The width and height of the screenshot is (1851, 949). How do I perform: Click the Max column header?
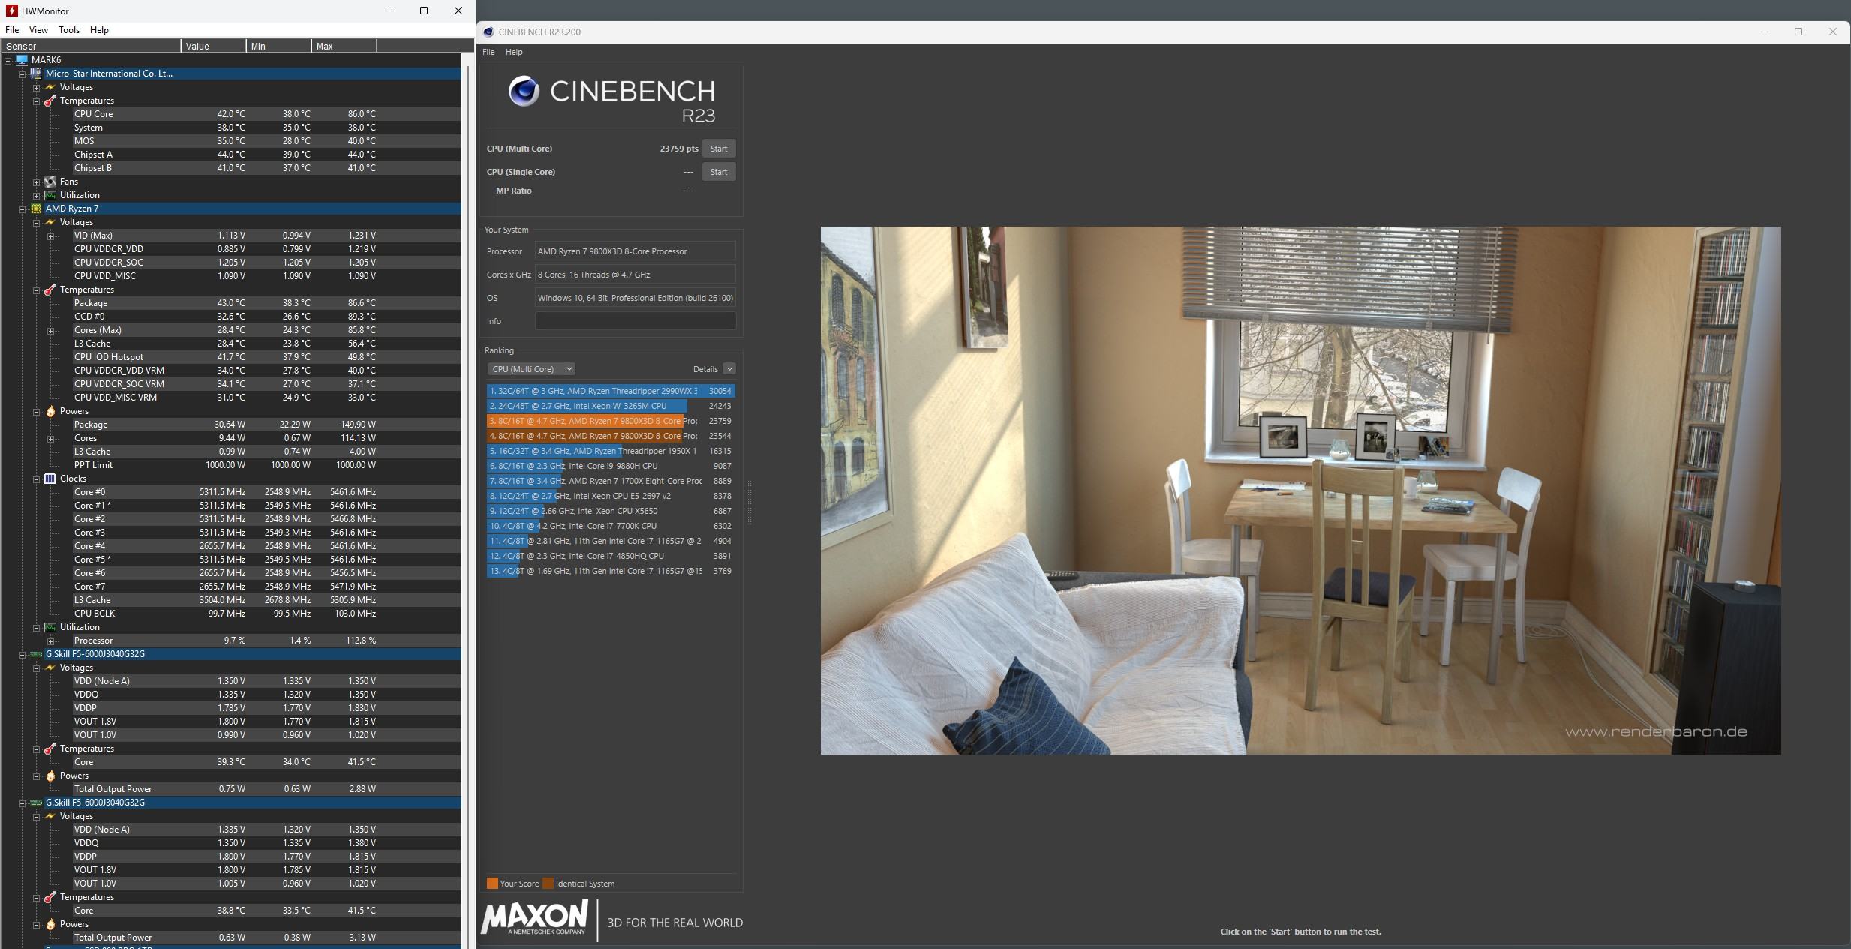click(x=344, y=46)
